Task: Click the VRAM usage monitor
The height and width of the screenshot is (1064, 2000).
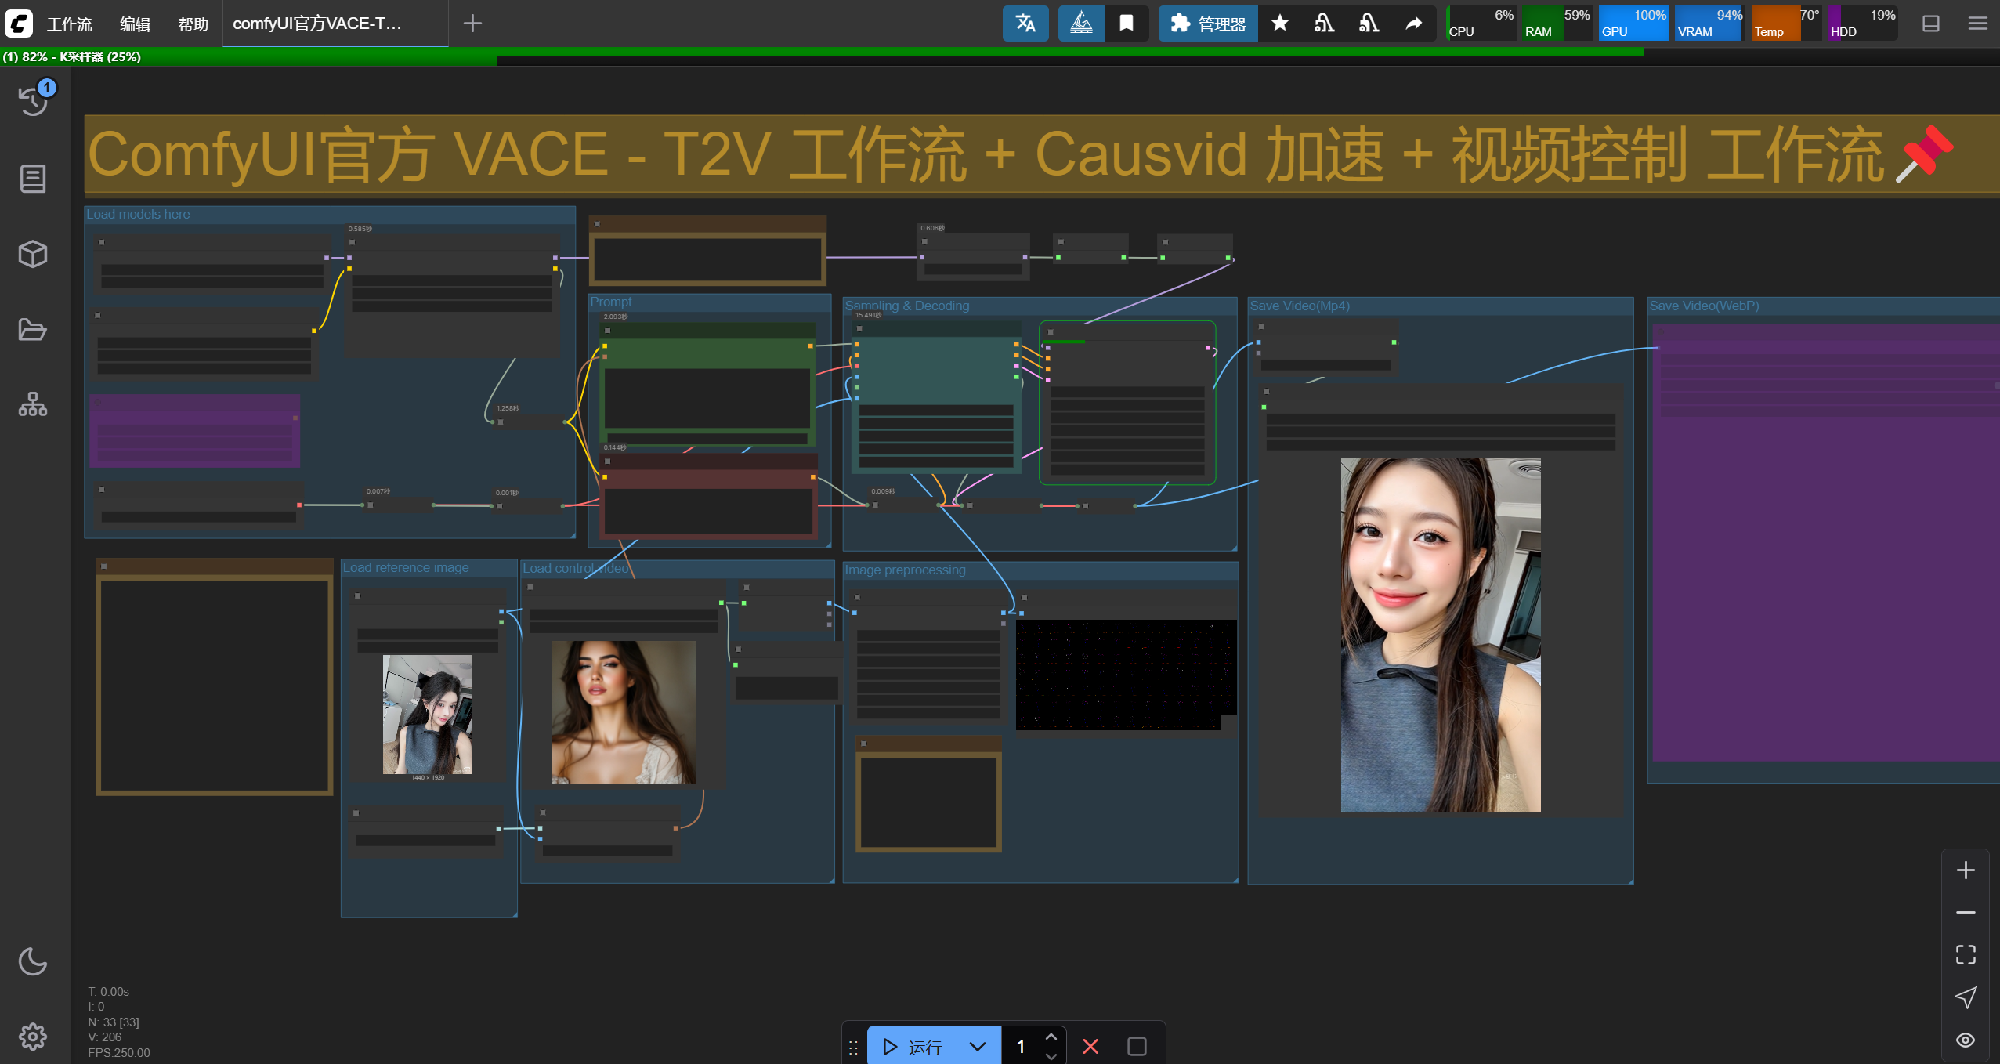Action: (x=1709, y=23)
